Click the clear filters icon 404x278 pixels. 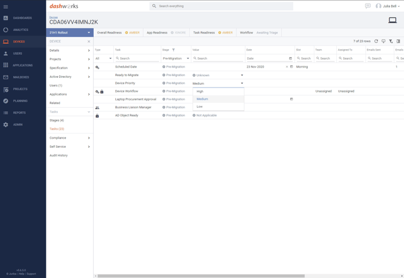coord(391,41)
